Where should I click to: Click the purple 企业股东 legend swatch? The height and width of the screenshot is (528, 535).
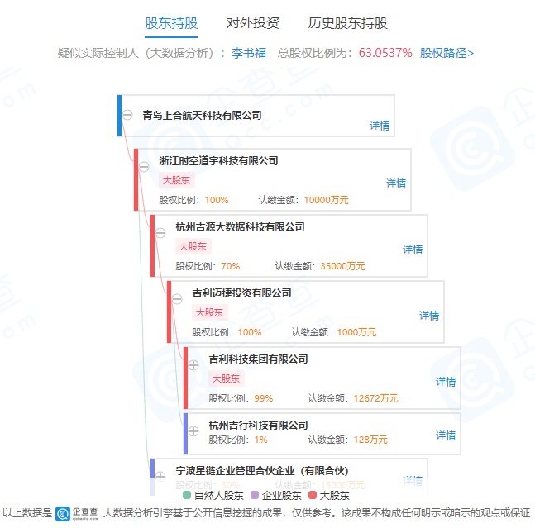[255, 495]
